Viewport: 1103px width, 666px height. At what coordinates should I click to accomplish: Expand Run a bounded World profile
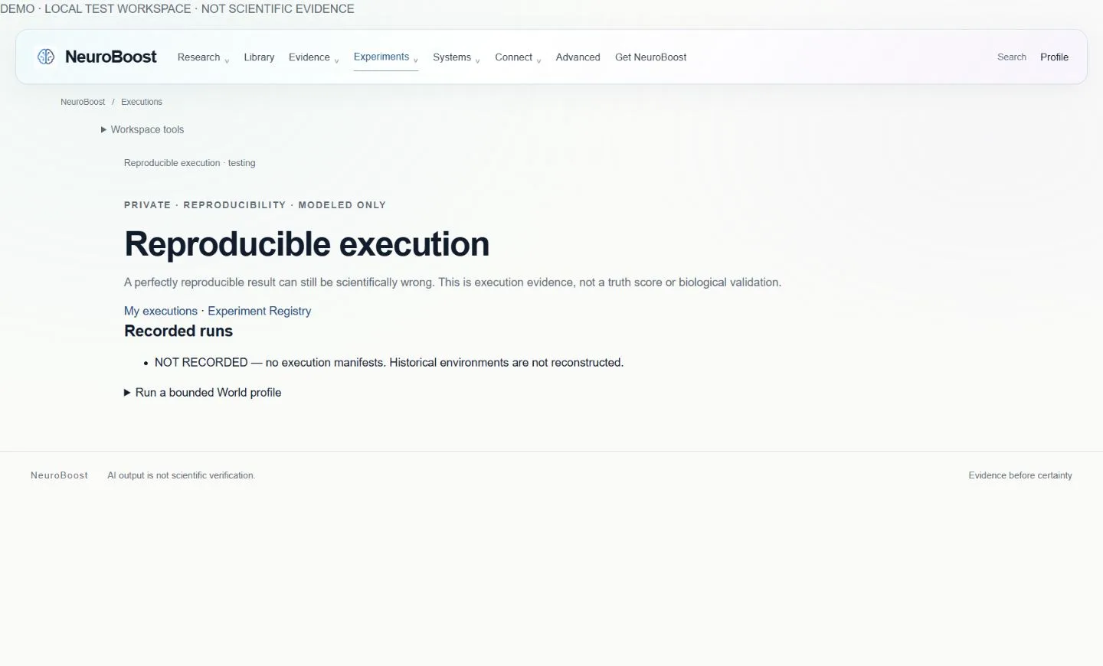203,392
